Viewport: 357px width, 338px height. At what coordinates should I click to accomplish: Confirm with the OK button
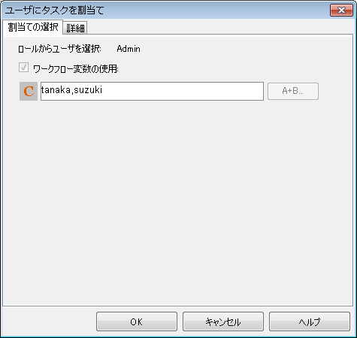pos(137,321)
